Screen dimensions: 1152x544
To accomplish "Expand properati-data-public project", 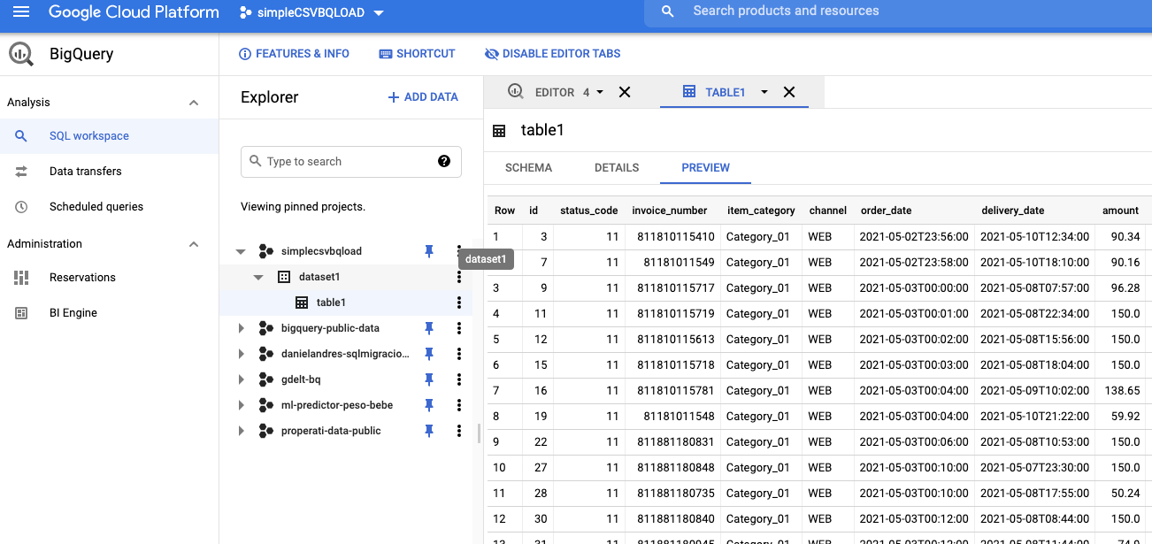I will 241,431.
